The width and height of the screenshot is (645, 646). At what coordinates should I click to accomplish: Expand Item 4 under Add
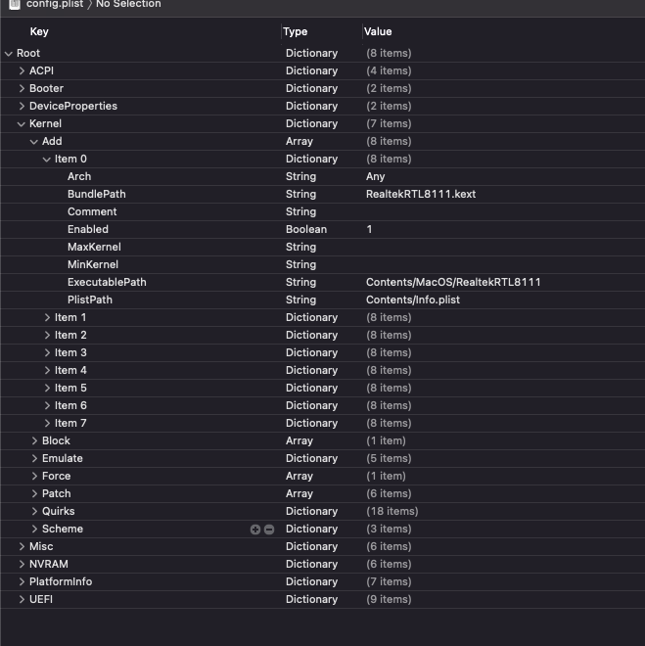coord(47,371)
